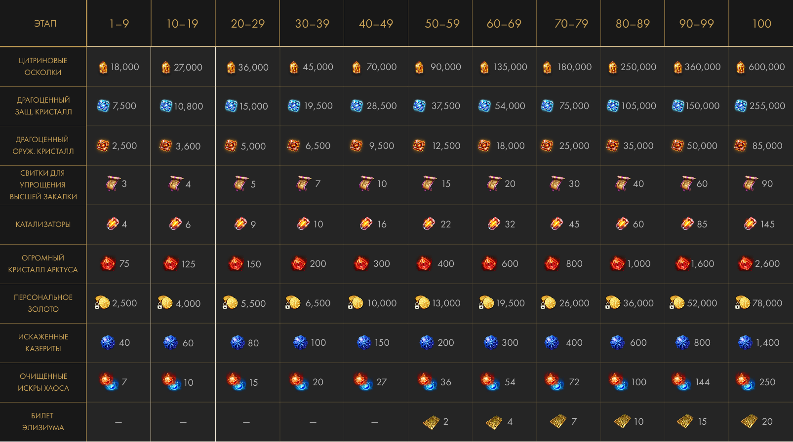Screen dimensions: 793x442
Task: Click the weapon crystal icon beside 85,000
Action: [740, 146]
